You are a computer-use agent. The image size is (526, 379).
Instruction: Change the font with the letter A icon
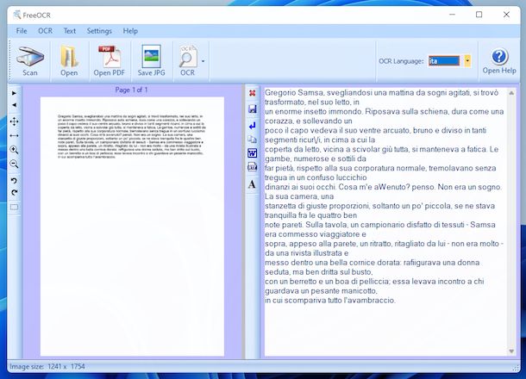pos(252,184)
